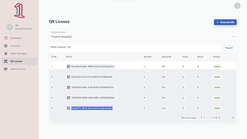Click the Block column header
The width and height of the screenshot is (247, 139).
[x=200, y=57]
